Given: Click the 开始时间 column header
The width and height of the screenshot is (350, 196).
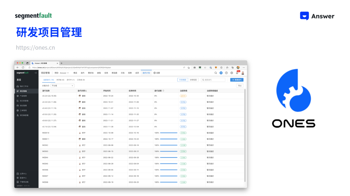Looking at the screenshot, I should [x=107, y=91].
